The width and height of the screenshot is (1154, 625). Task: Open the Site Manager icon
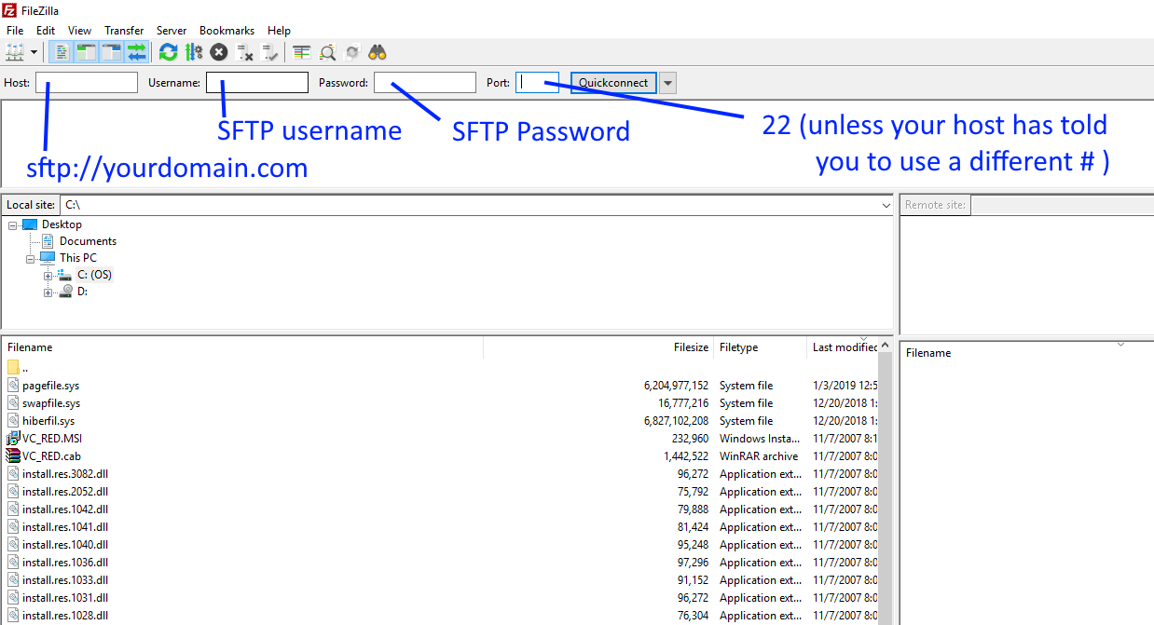(x=15, y=52)
